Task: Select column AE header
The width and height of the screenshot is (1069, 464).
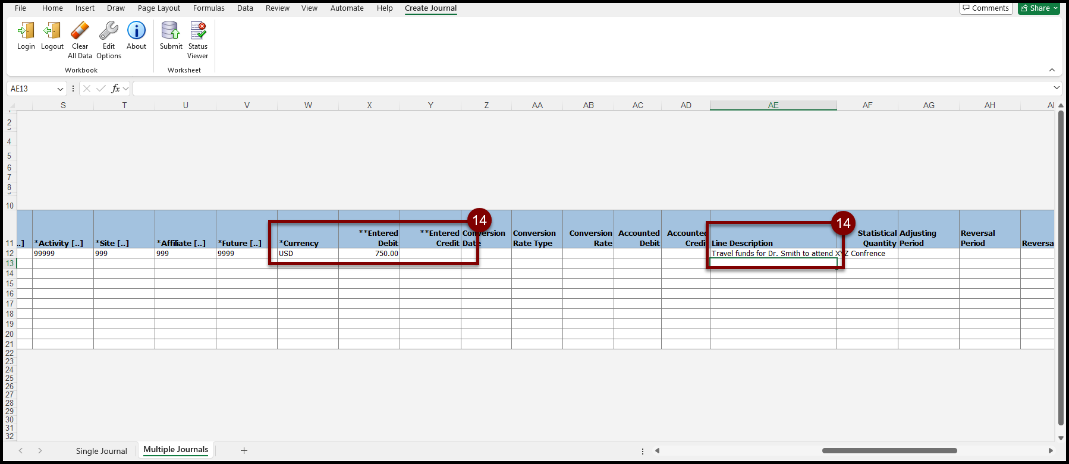Action: coord(773,105)
